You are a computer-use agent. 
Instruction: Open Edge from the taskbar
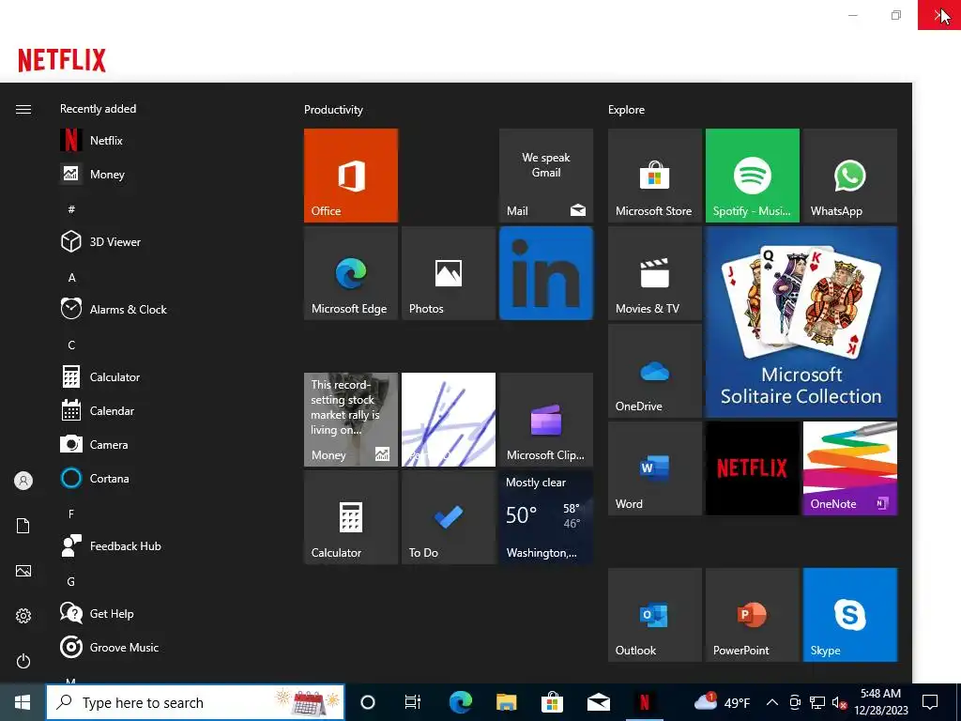coord(460,702)
